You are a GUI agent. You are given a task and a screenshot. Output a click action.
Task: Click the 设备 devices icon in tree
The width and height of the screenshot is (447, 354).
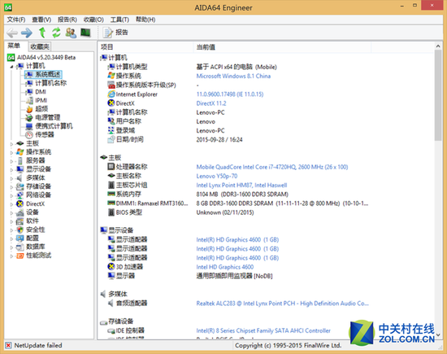(x=20, y=212)
